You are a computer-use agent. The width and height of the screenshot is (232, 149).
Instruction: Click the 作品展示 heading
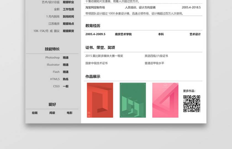(x=93, y=76)
